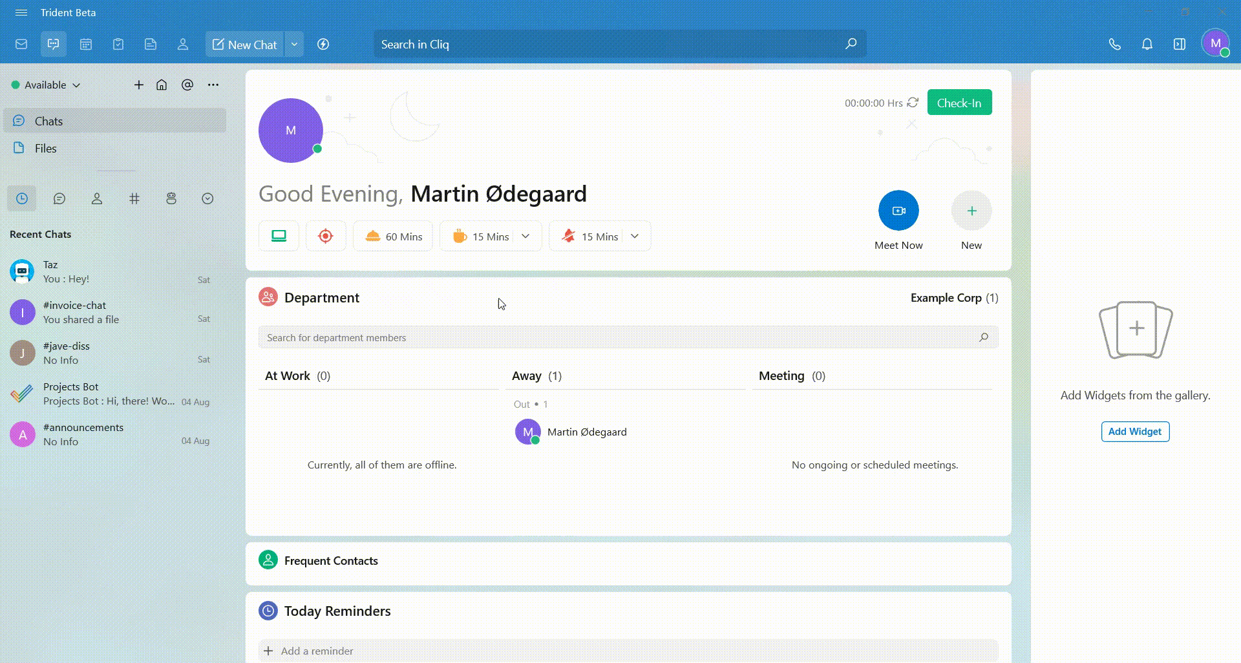
Task: Click the phone call icon
Action: coord(1114,45)
